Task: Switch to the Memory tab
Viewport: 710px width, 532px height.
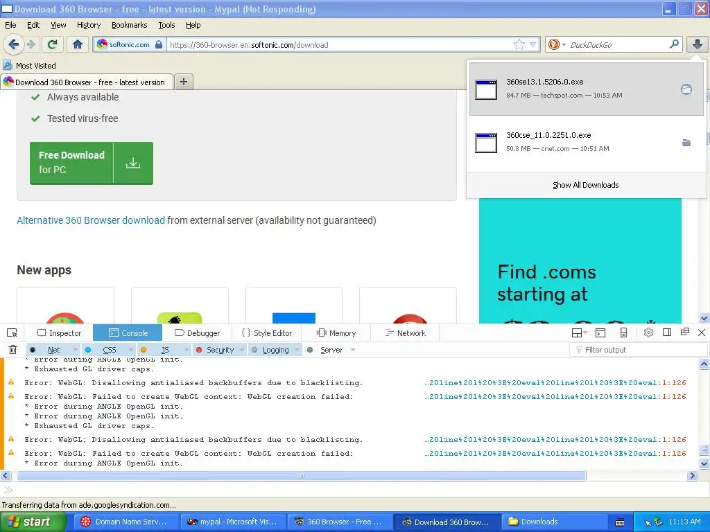Action: pyautogui.click(x=336, y=333)
